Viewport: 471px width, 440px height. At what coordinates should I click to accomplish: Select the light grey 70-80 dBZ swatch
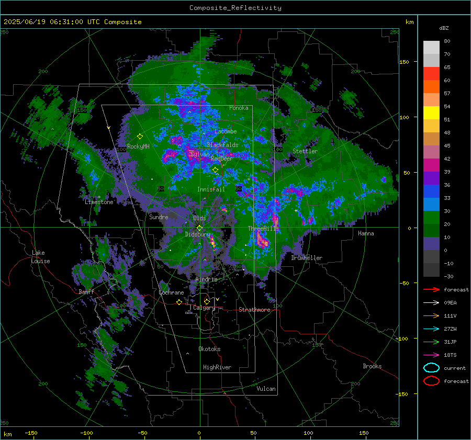pyautogui.click(x=431, y=48)
